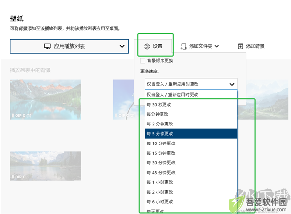Image resolution: width=291 pixels, height=214 pixels.
Task: Enable the 背景顺序更换 checkbox
Action: pyautogui.click(x=143, y=61)
